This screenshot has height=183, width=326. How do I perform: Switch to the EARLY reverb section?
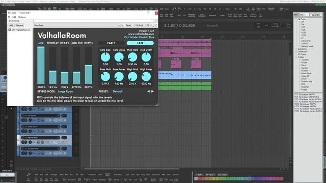[x=112, y=43]
